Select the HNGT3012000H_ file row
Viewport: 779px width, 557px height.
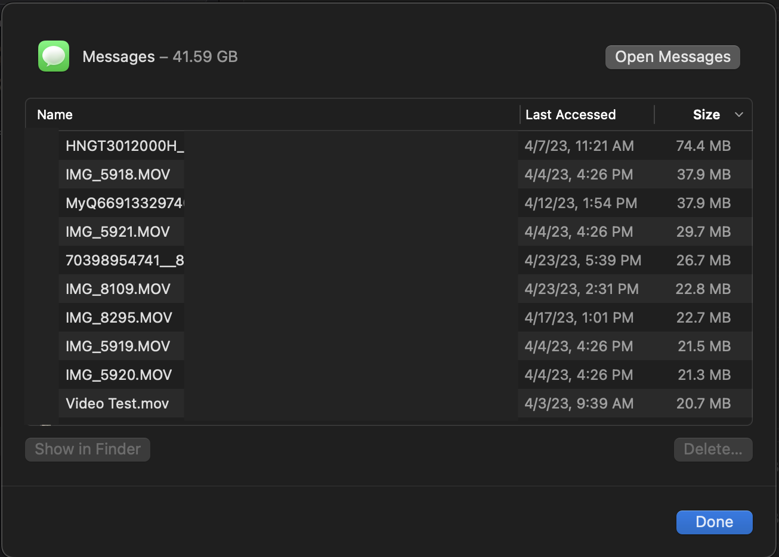click(125, 146)
